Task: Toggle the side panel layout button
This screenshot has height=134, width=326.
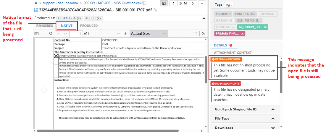Action: (164, 3)
